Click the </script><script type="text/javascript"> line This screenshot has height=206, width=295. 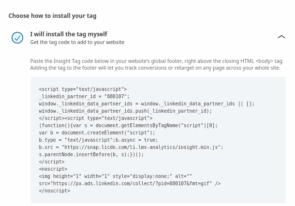click(x=96, y=118)
